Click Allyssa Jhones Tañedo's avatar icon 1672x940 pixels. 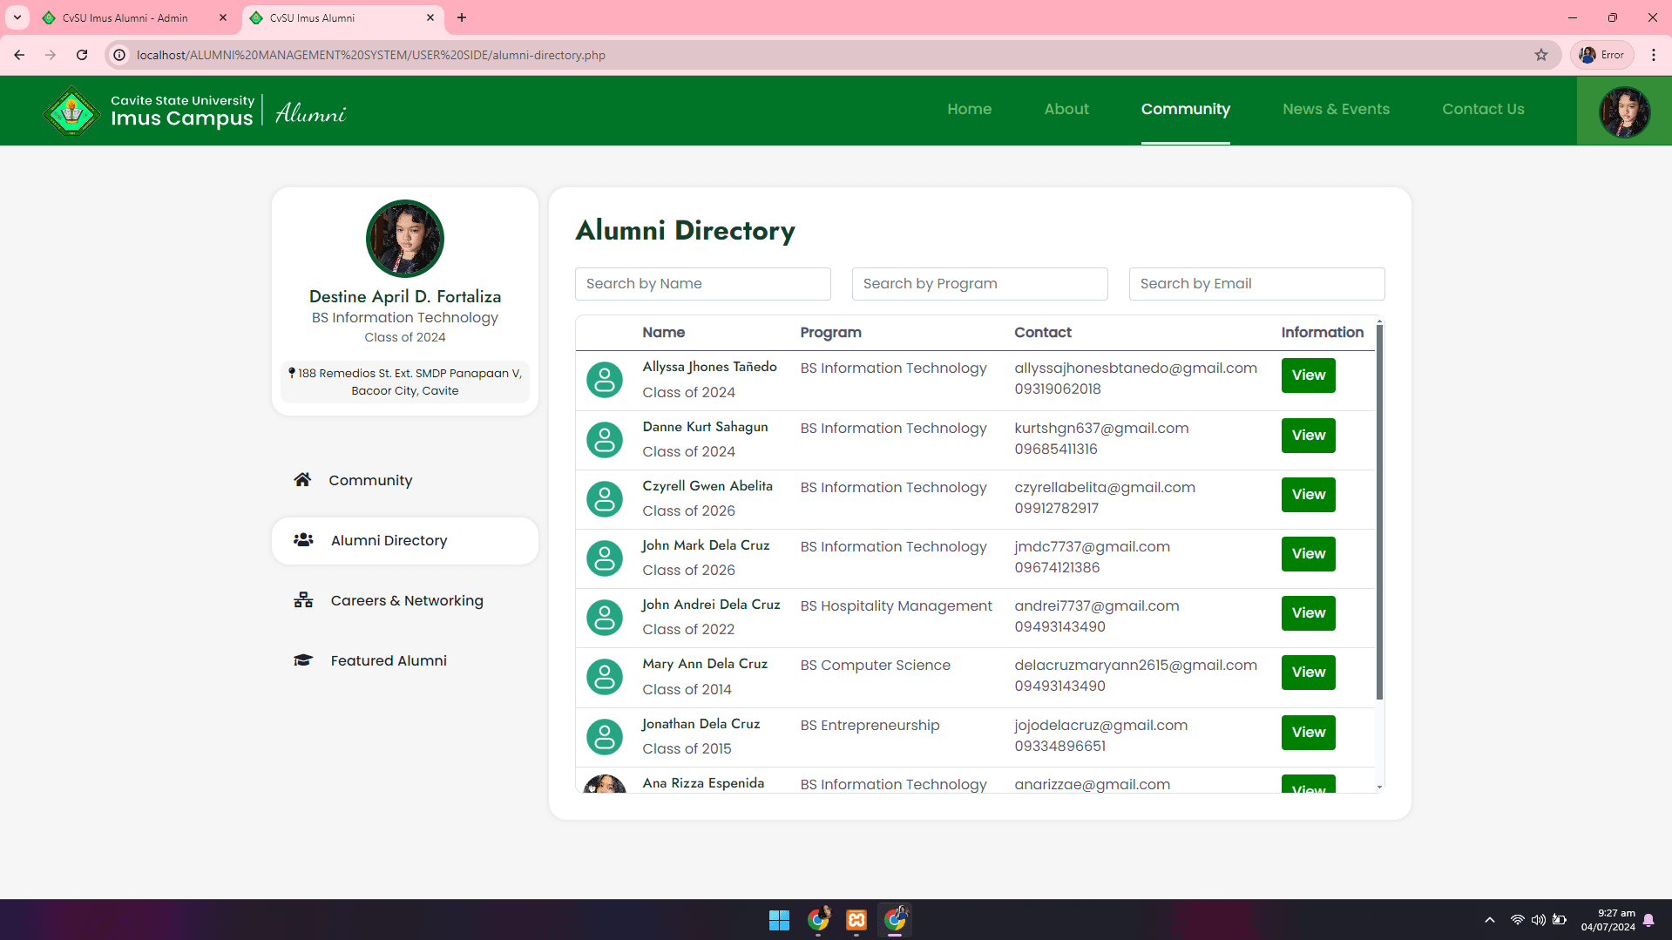[x=605, y=380]
